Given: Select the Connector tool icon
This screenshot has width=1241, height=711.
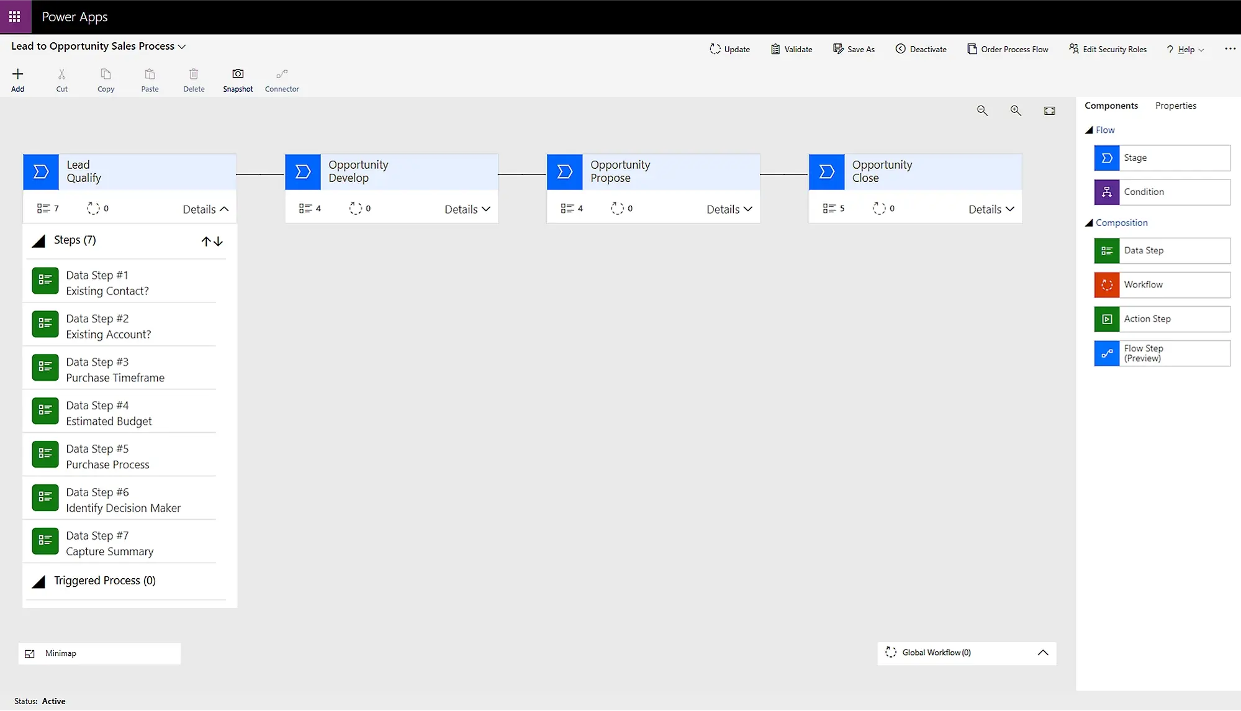Looking at the screenshot, I should [282, 74].
